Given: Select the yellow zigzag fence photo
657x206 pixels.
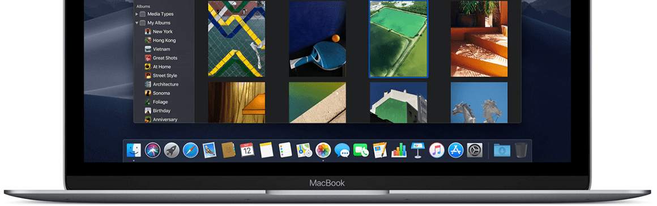Looking at the screenshot, I should pos(237,38).
